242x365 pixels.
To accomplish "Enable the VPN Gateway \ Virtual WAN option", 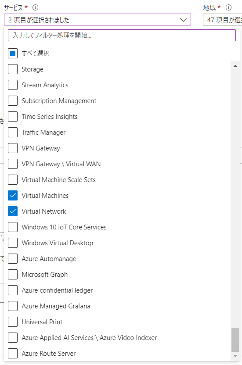I will point(13,164).
